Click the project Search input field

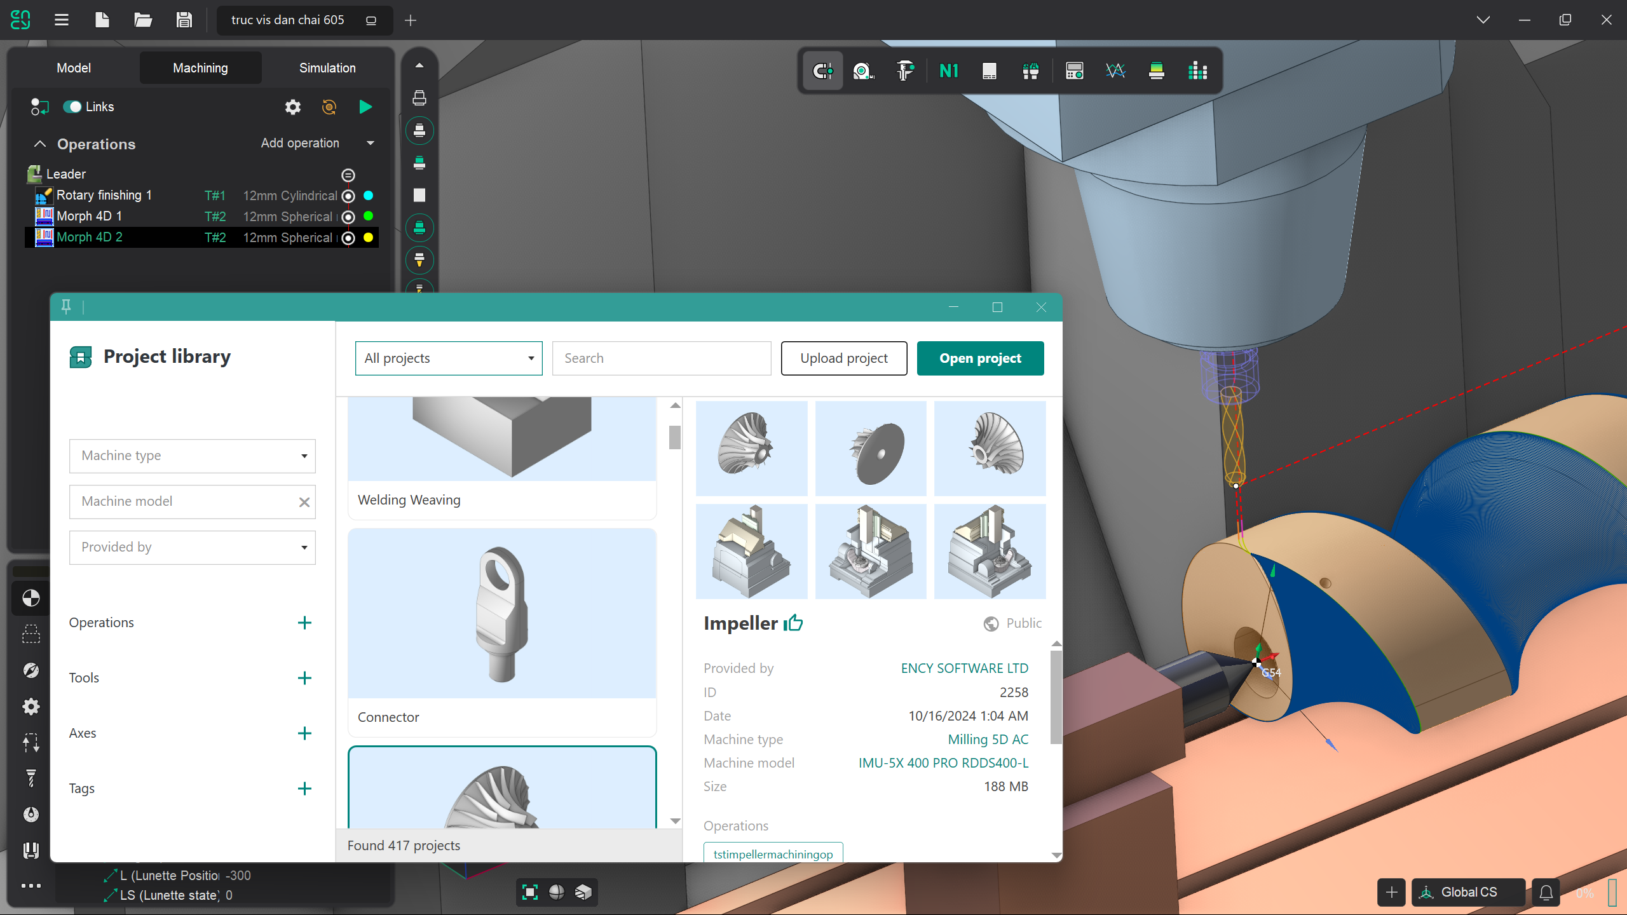coord(661,358)
